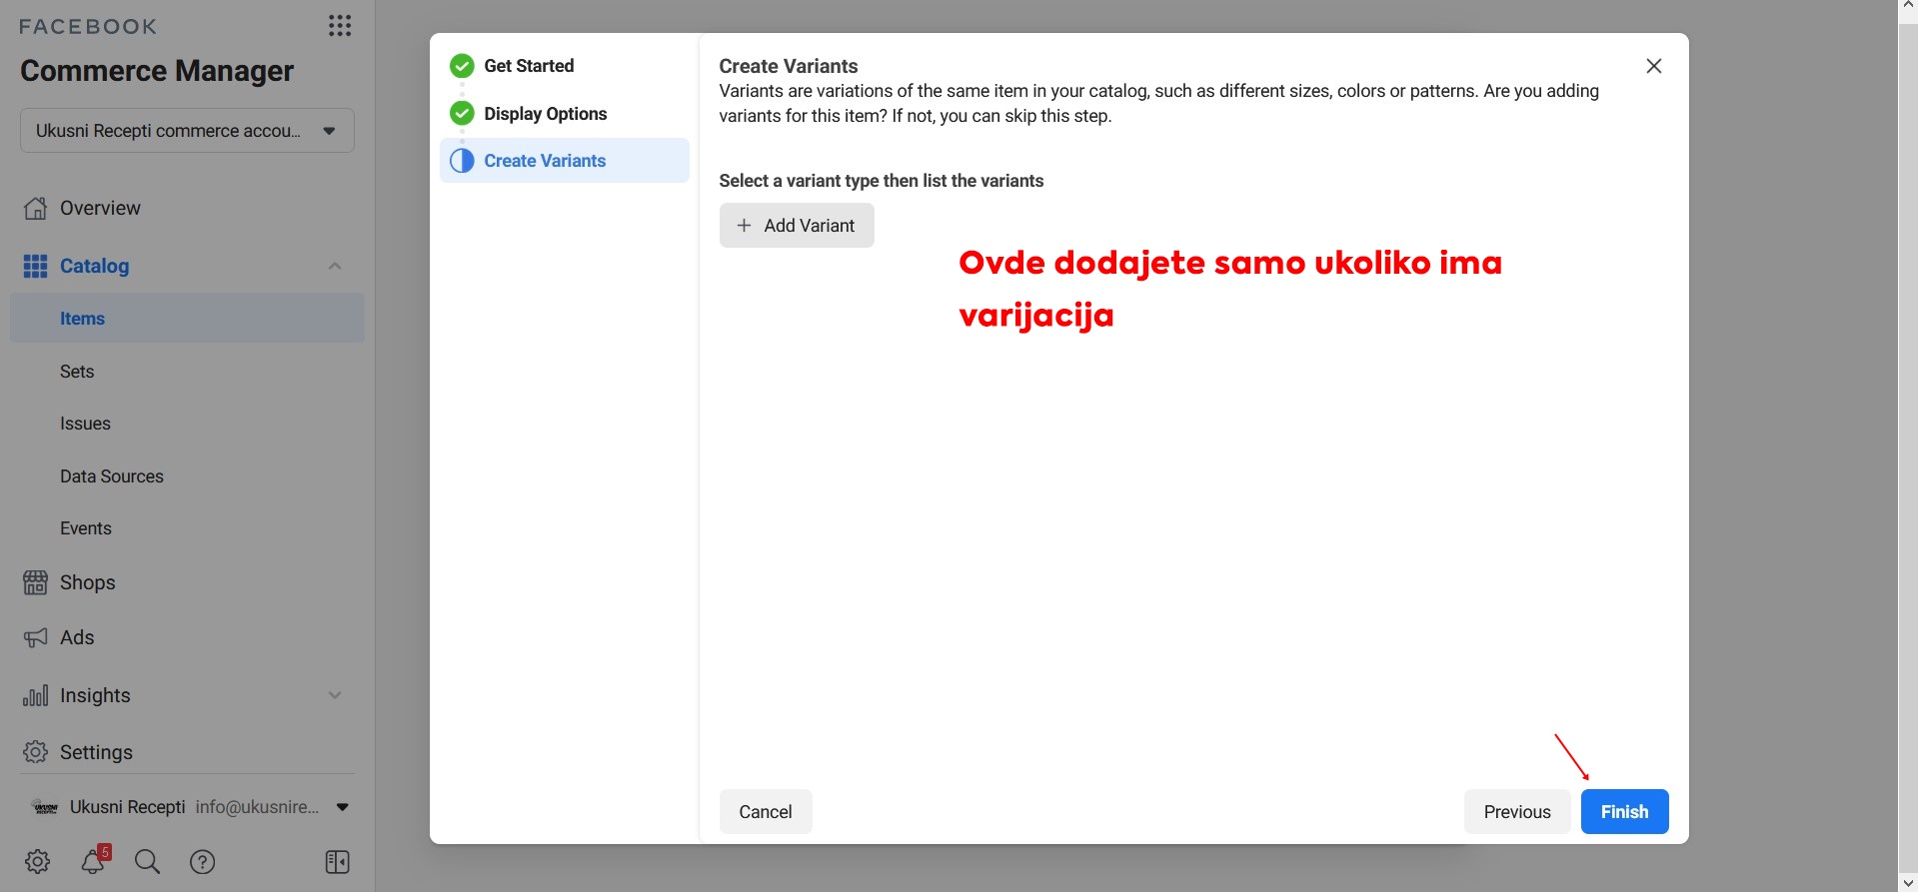Open the help question mark icon
The height and width of the screenshot is (892, 1918).
203,861
